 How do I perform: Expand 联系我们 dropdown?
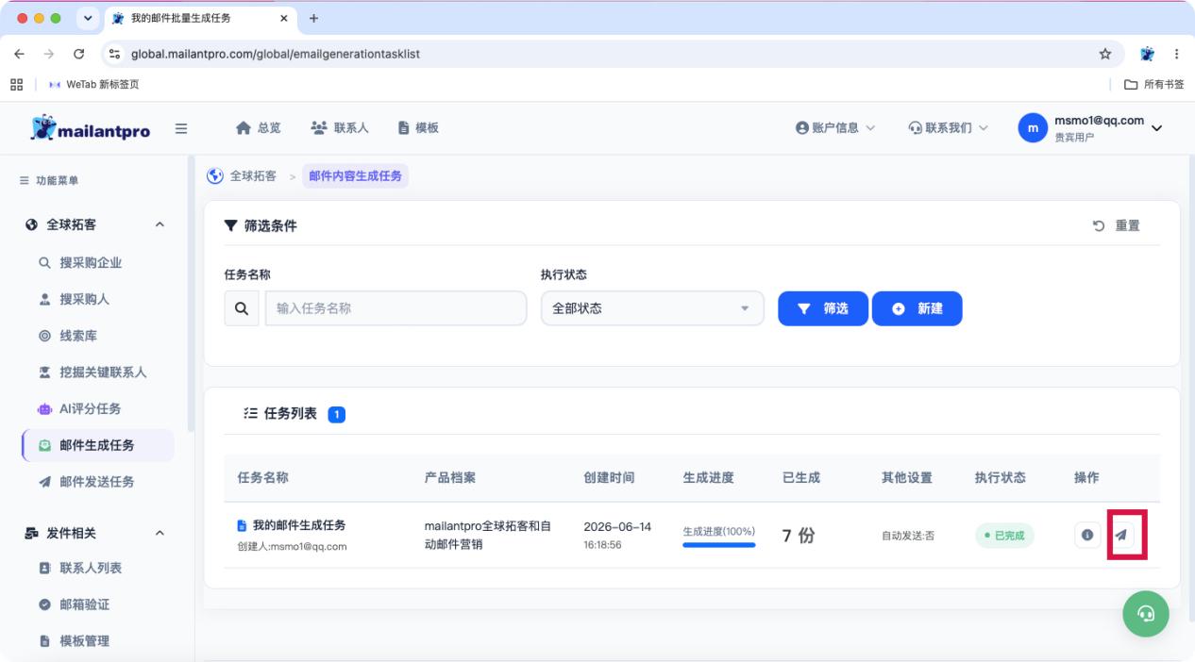click(x=948, y=128)
